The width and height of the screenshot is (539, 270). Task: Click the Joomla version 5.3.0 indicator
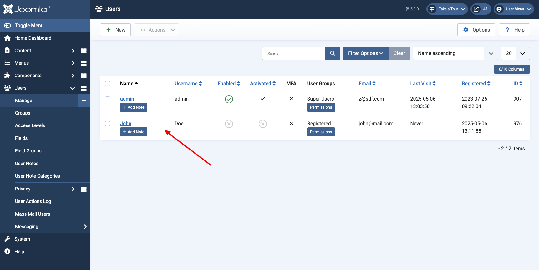412,9
